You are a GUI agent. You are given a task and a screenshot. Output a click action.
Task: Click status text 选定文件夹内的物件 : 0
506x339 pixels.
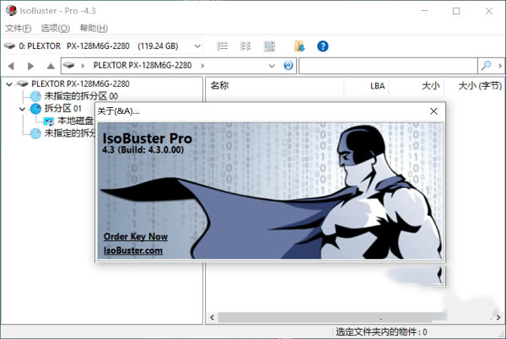click(x=381, y=332)
